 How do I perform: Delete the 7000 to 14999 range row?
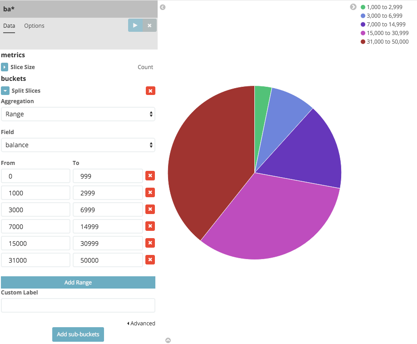(x=150, y=226)
